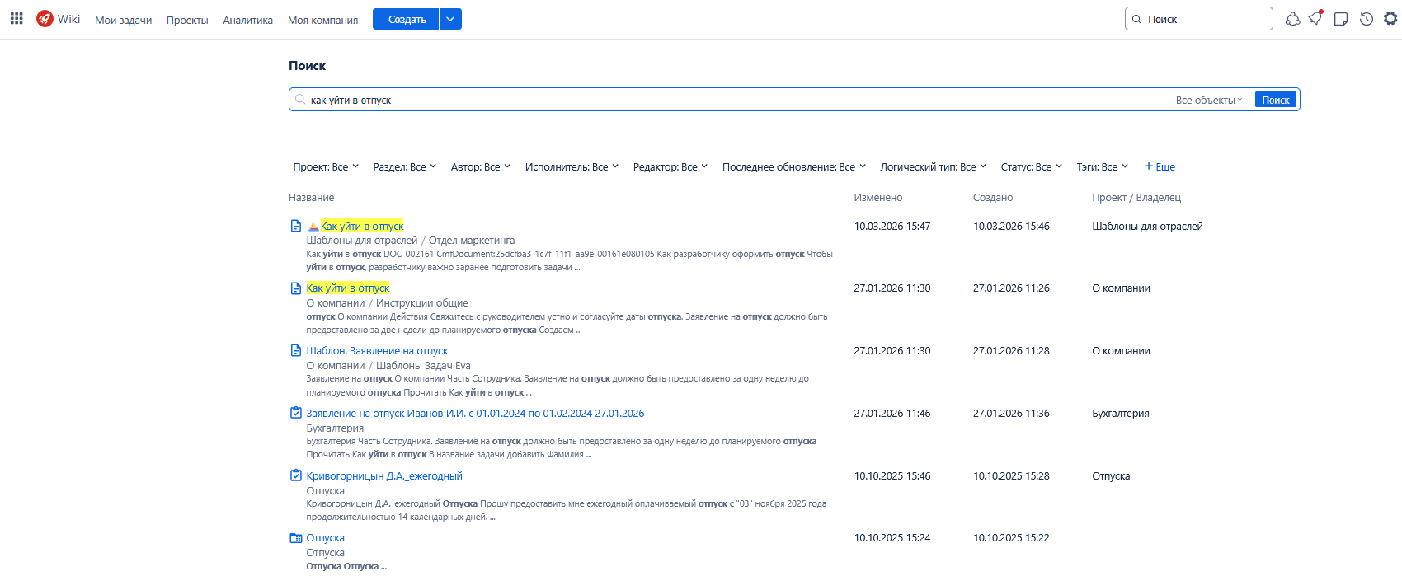Image resolution: width=1402 pixels, height=576 pixels.
Task: Open the apps grid launcher
Action: coord(16,19)
